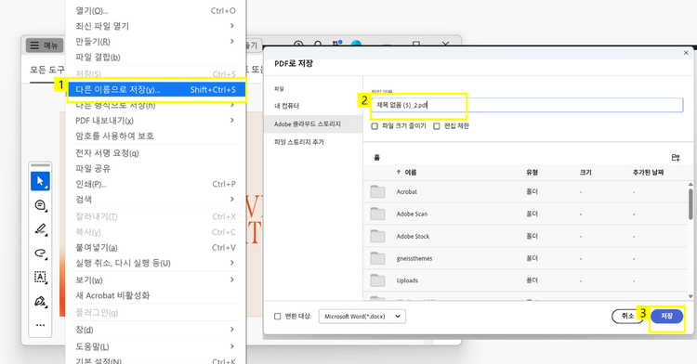The width and height of the screenshot is (697, 364).
Task: Select 내 컴퓨터 storage location
Action: click(x=313, y=106)
